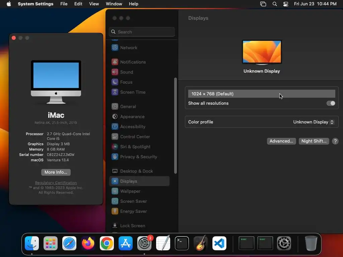Open App Store from Dock
This screenshot has width=343, height=257.
click(126, 243)
